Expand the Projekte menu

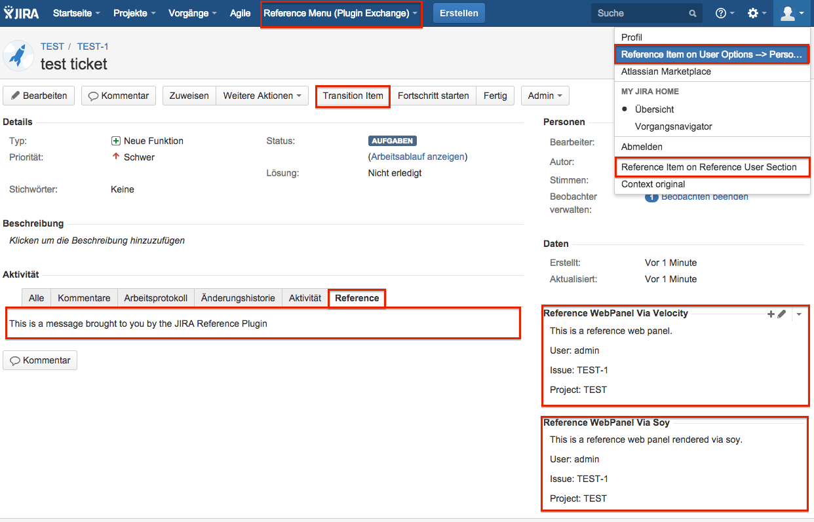[134, 13]
